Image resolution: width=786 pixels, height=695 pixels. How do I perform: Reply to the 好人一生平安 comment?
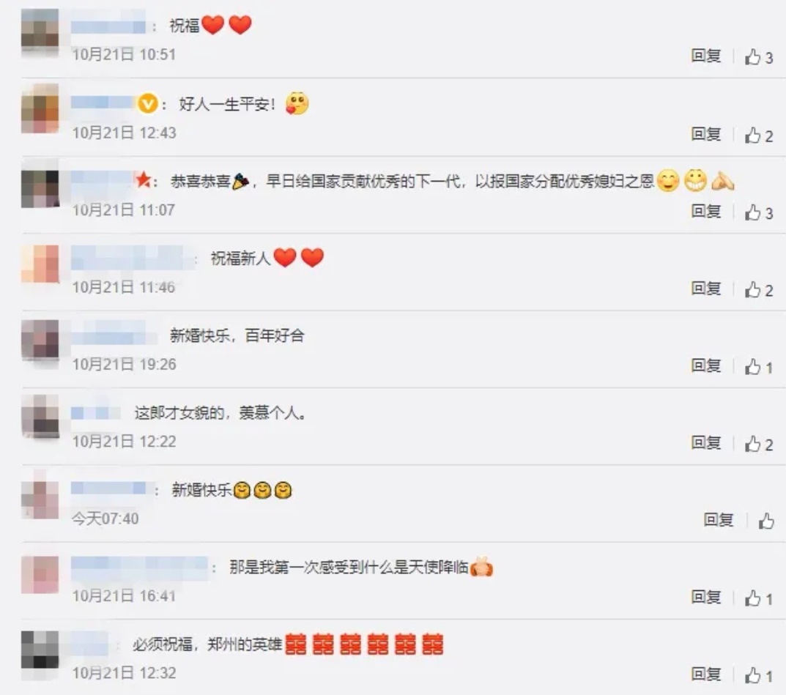pyautogui.click(x=706, y=134)
